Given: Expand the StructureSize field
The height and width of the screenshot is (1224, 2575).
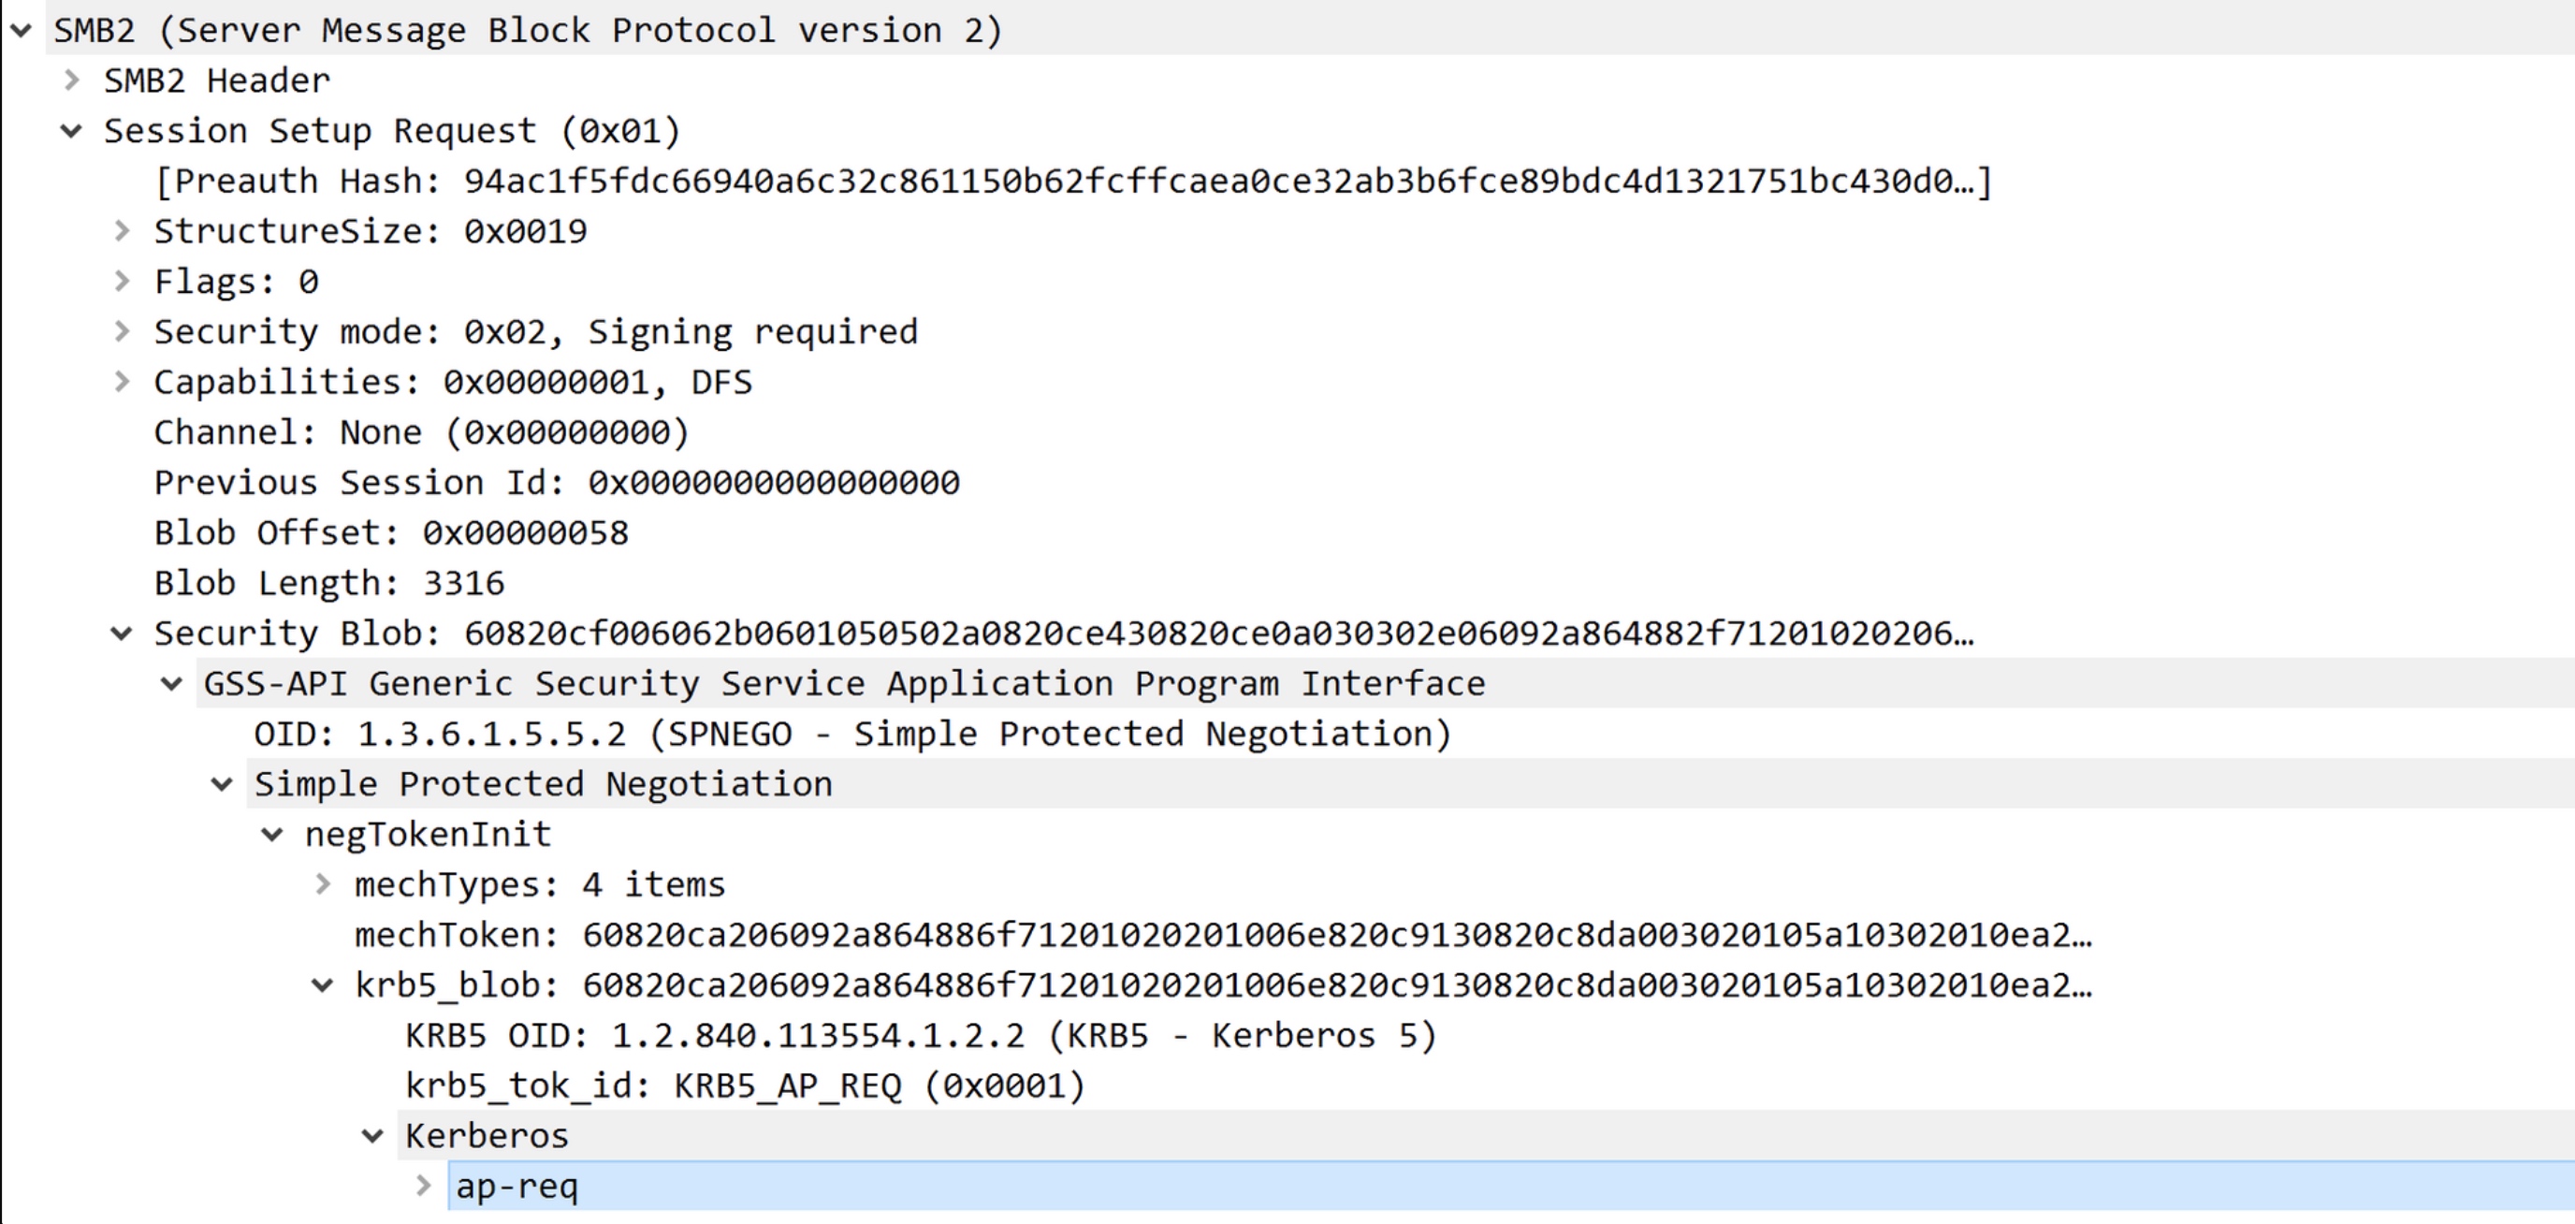Looking at the screenshot, I should click(x=122, y=232).
